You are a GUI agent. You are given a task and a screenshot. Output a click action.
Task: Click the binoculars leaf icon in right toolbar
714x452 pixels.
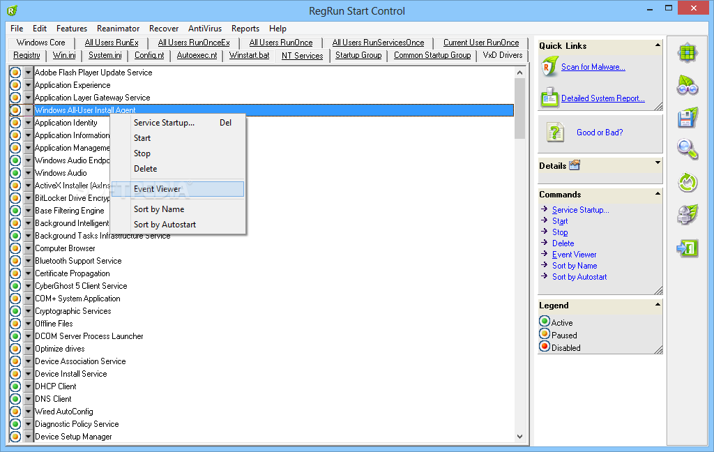pos(687,85)
